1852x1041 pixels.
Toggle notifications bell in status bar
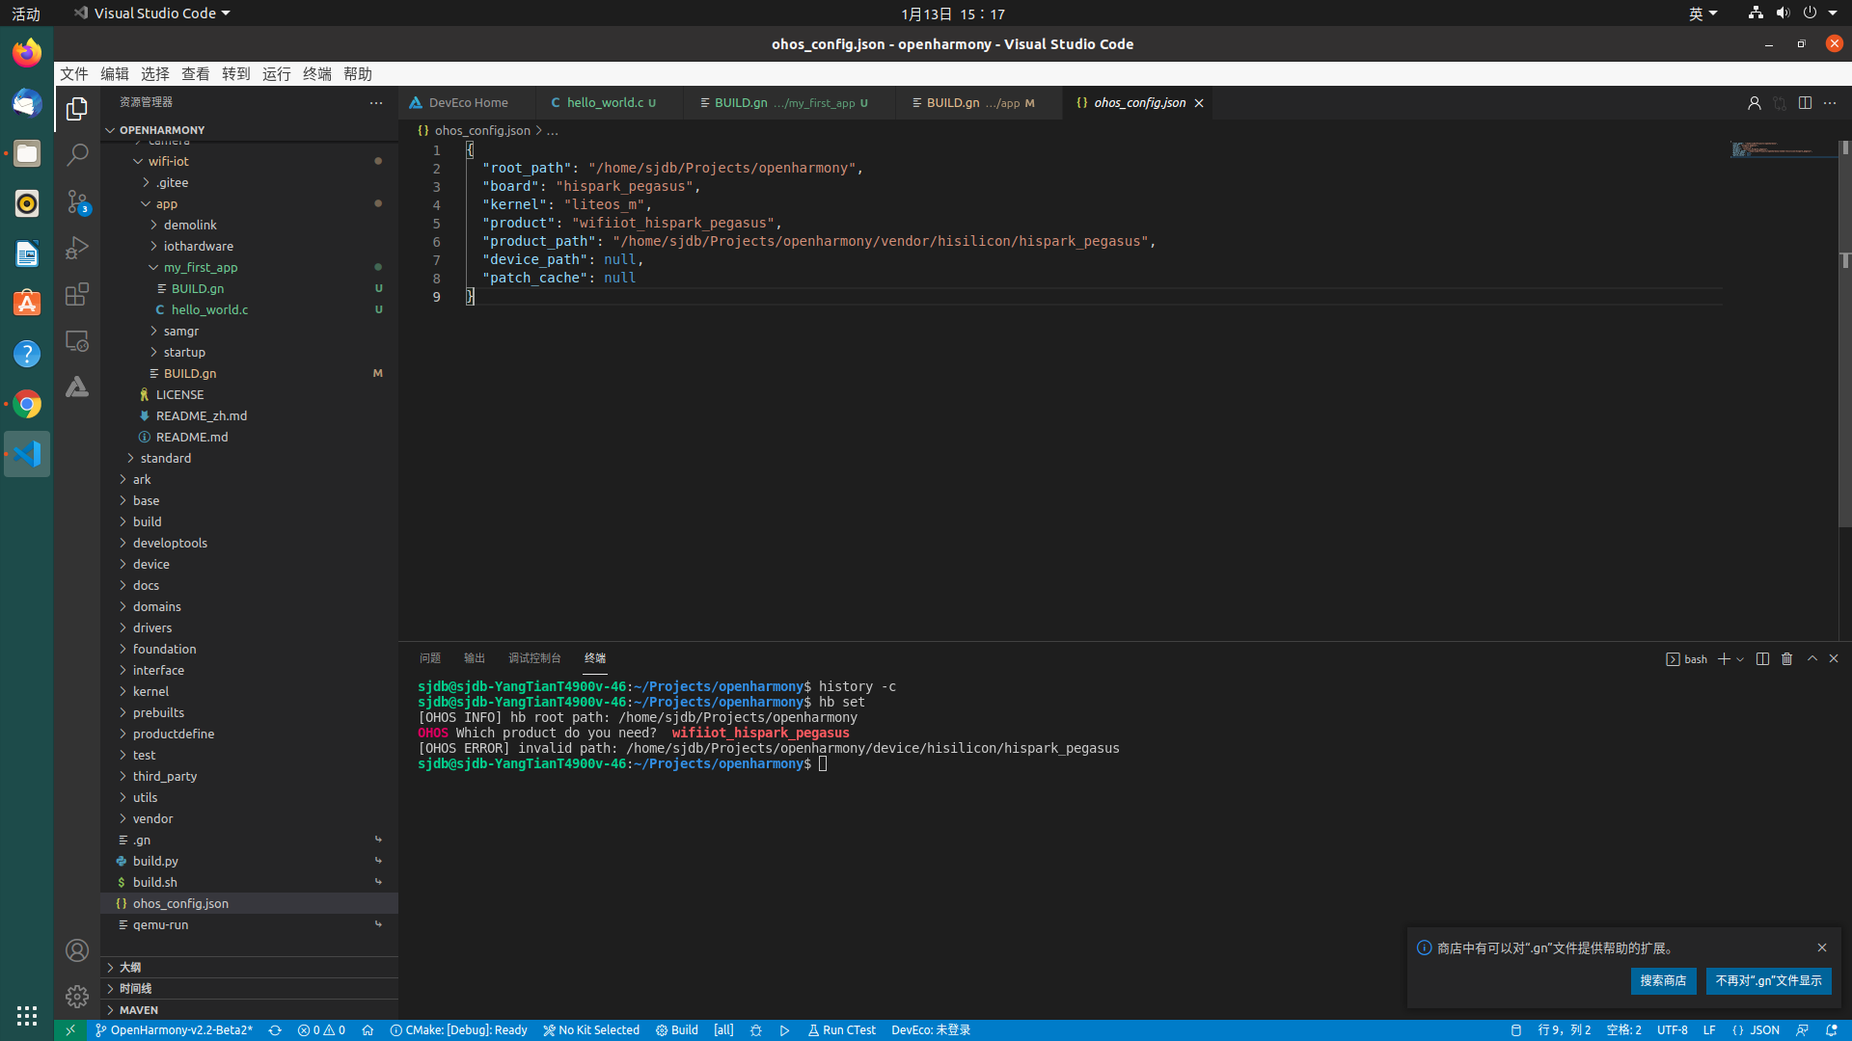pos(1831,1029)
